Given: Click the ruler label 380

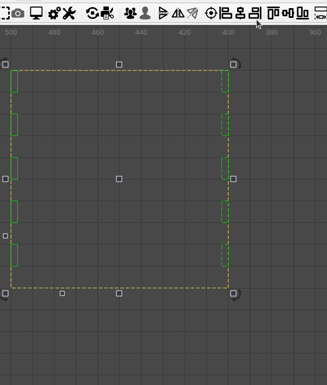Looking at the screenshot, I should click(272, 33).
